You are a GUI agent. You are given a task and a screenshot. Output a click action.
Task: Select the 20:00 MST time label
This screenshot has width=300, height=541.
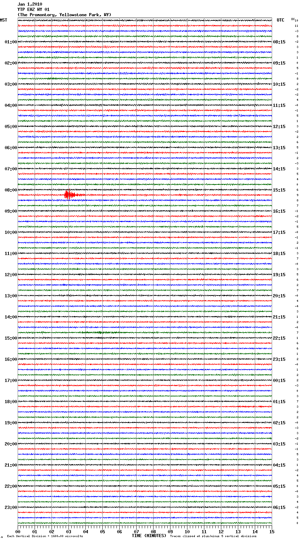pyautogui.click(x=11, y=444)
